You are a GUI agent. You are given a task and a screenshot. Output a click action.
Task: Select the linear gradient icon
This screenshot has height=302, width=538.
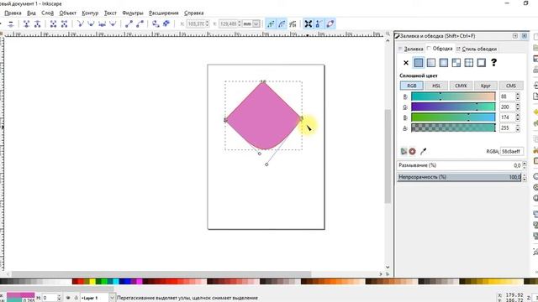(x=431, y=63)
